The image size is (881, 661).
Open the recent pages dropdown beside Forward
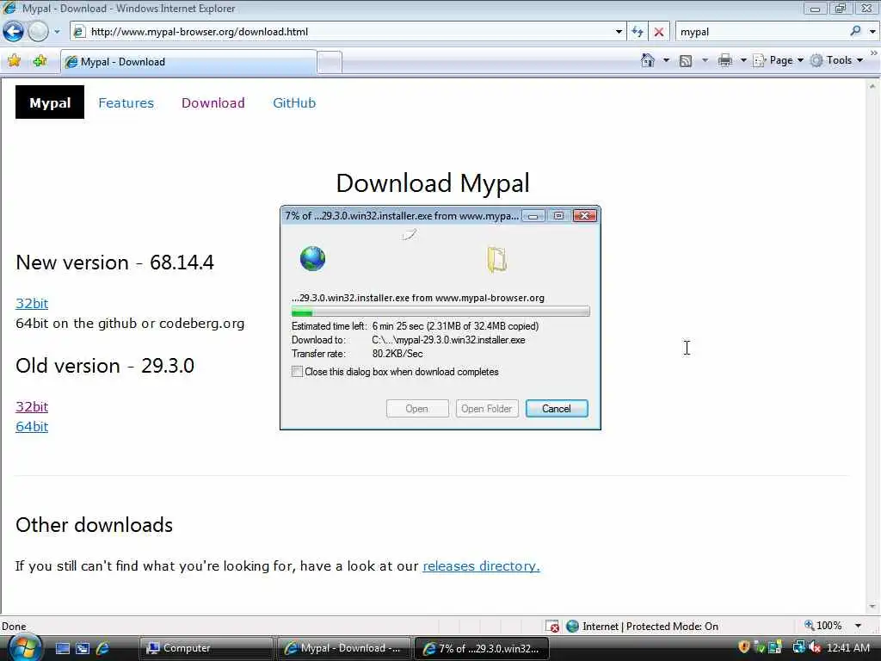point(57,32)
